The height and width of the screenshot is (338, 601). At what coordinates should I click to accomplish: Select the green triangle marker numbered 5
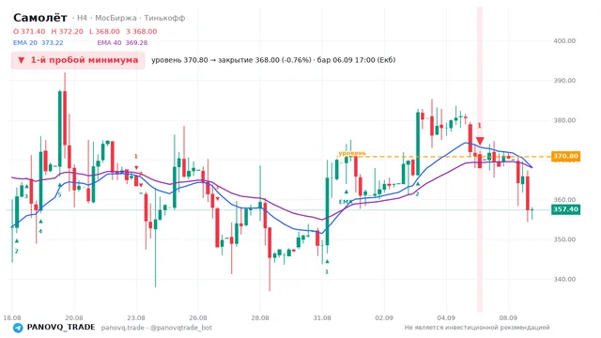[x=59, y=185]
